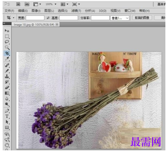Select the Eyedropper tool
This screenshot has height=152, width=167.
point(7,59)
